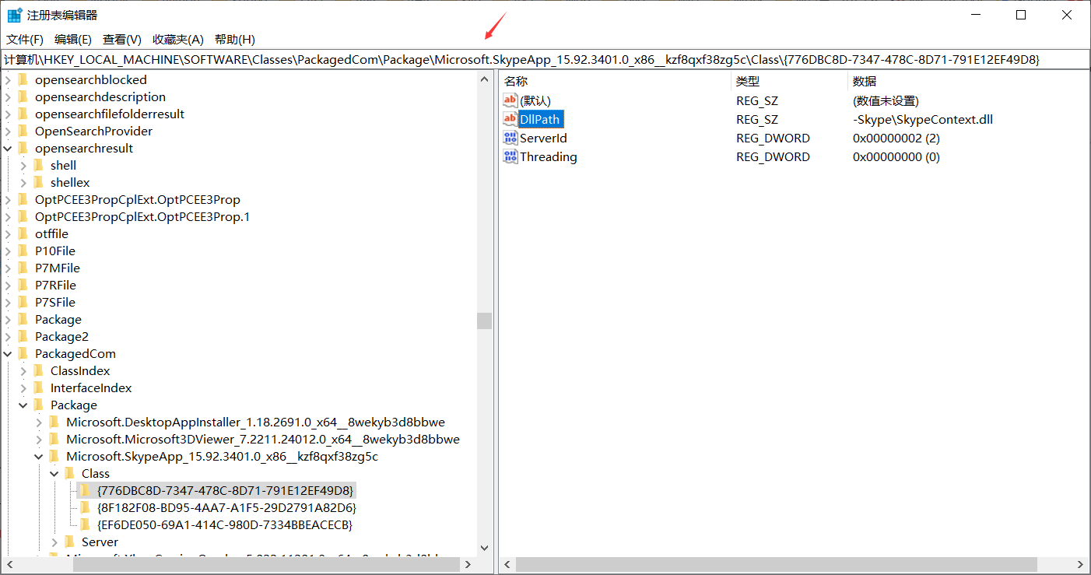Expand the ClassIndex key

[24, 370]
